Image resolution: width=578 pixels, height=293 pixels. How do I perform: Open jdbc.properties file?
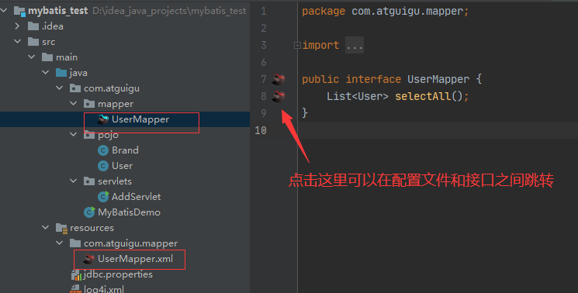pos(118,274)
